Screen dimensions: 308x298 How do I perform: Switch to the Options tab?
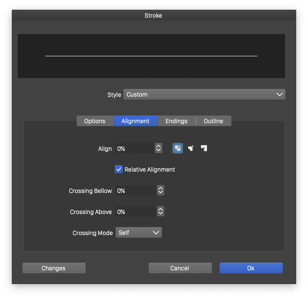click(x=95, y=121)
